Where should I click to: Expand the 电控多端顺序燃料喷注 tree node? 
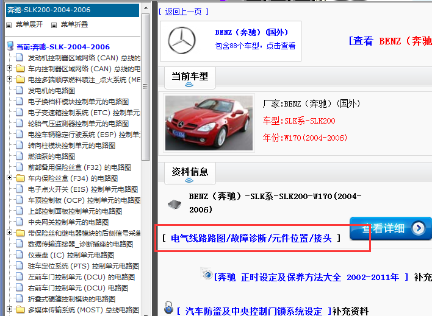point(9,79)
